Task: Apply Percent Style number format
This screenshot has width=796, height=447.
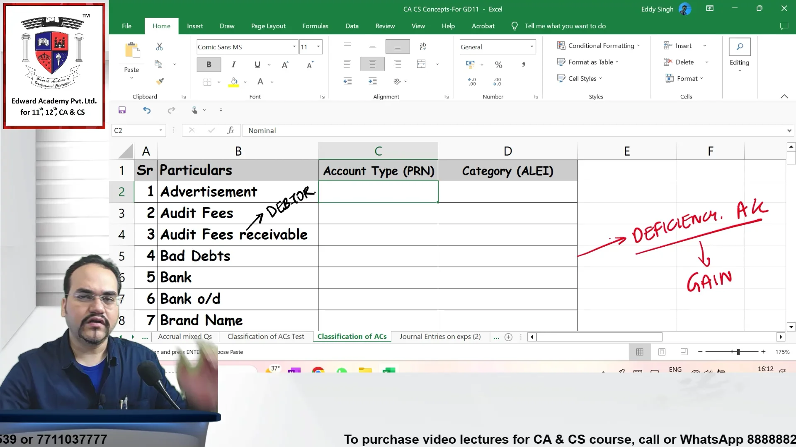Action: point(498,65)
